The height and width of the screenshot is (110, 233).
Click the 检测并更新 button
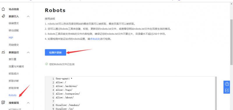coord(55,53)
